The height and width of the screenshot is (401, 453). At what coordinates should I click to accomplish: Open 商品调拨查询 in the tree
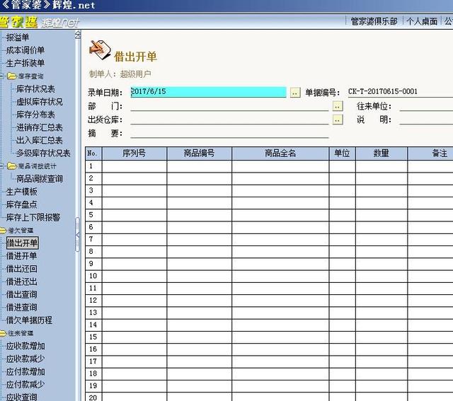(40, 179)
